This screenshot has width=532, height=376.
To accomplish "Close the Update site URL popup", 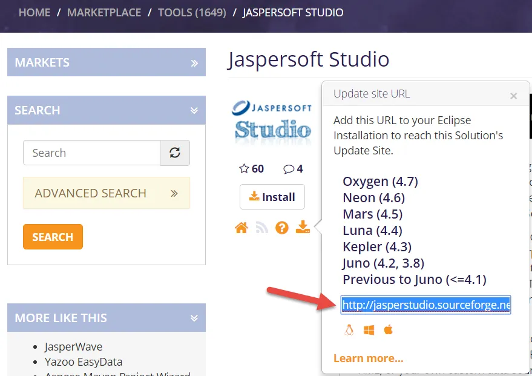I will (x=513, y=96).
